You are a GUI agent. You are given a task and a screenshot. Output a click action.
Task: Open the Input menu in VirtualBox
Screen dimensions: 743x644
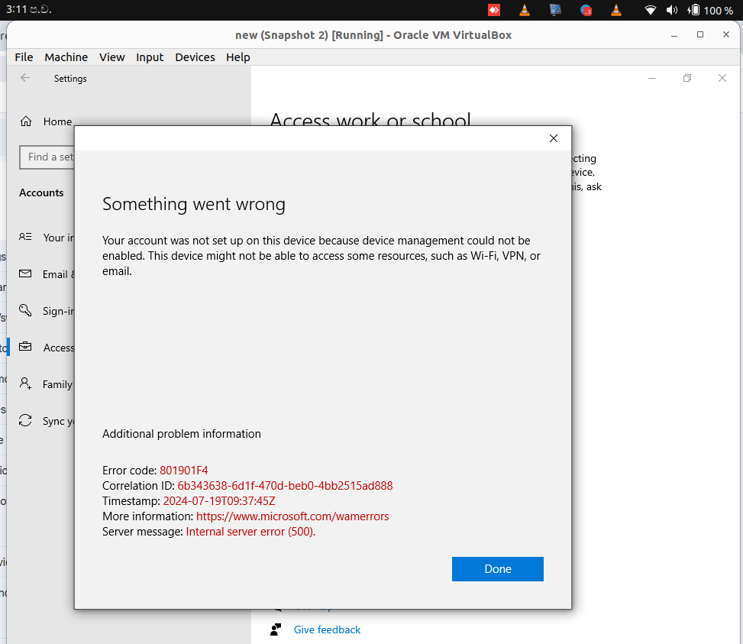pos(150,57)
